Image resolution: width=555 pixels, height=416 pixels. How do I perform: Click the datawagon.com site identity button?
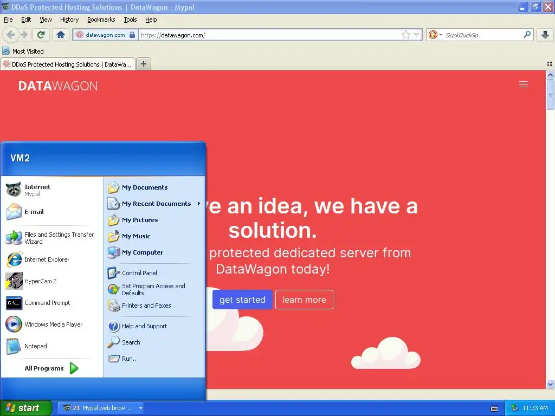105,35
